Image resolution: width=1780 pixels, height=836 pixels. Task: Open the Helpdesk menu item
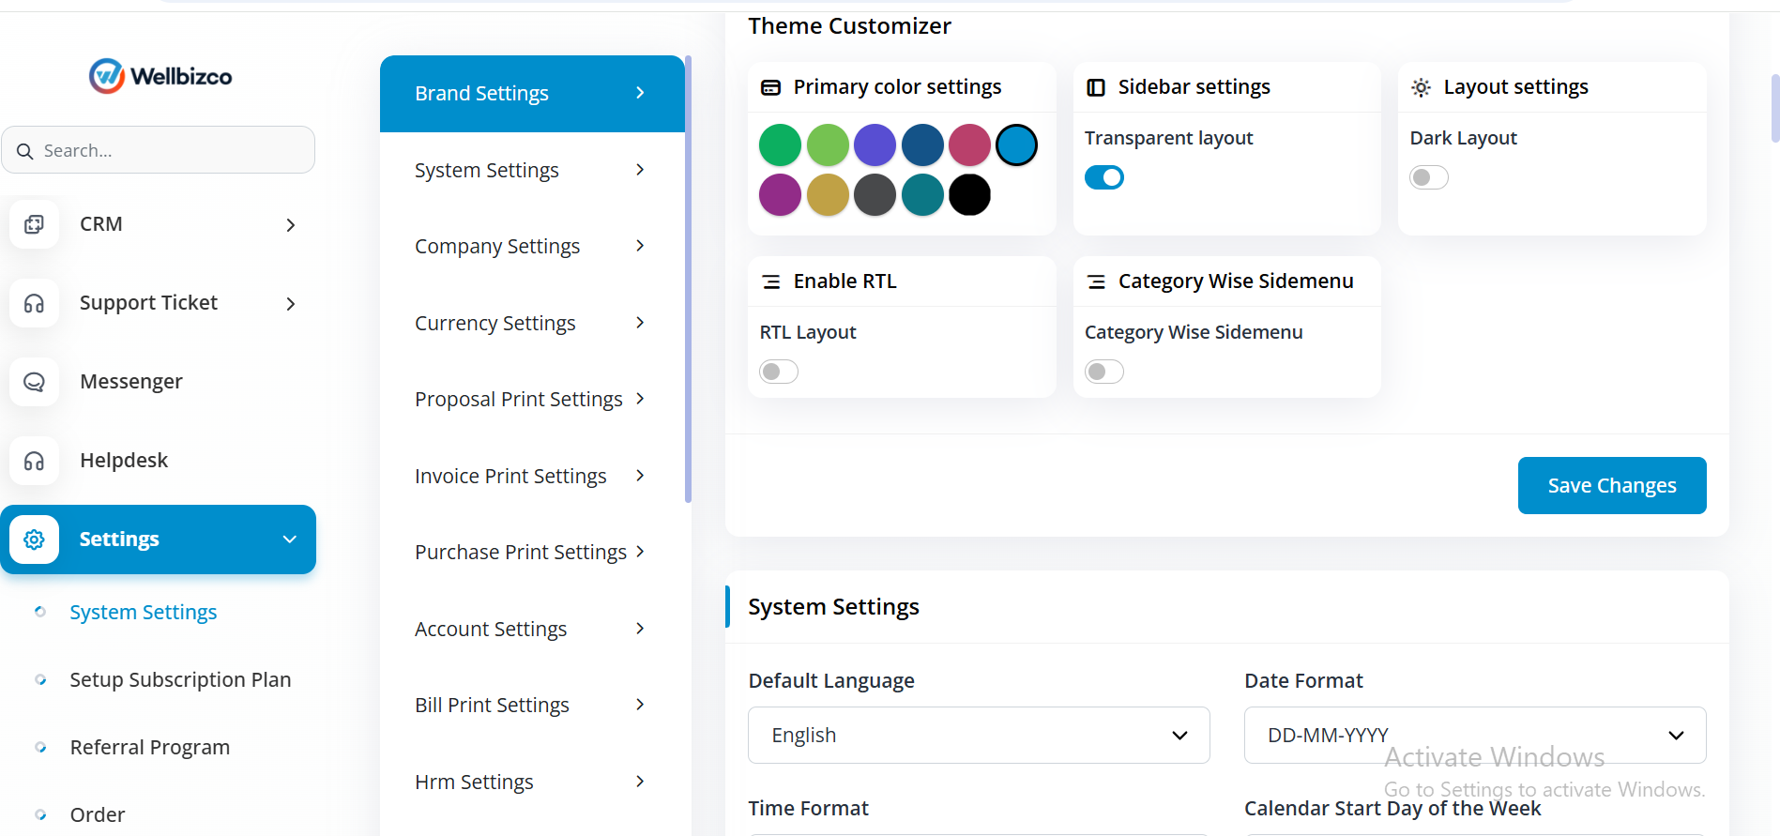click(x=158, y=461)
